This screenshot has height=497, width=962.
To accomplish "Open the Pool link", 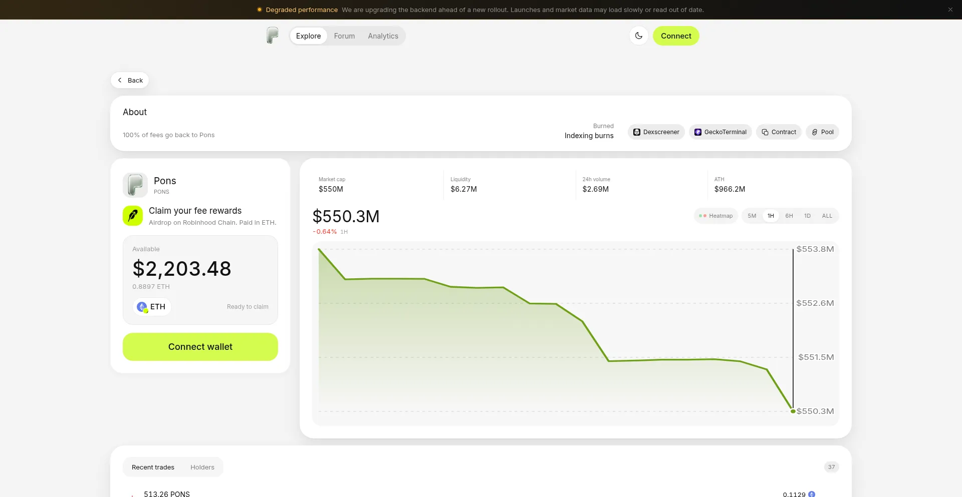I will pos(822,132).
